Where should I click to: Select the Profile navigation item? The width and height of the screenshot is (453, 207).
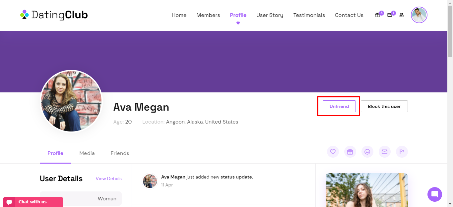(x=238, y=15)
